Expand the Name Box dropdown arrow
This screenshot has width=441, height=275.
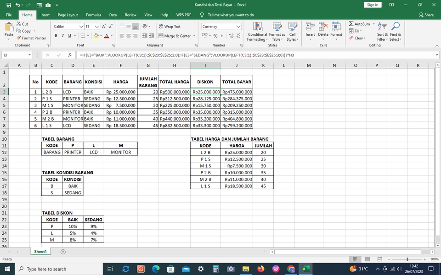[29, 55]
